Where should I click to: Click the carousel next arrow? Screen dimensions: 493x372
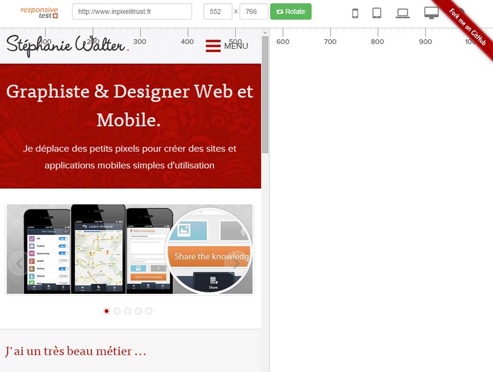[x=236, y=263]
